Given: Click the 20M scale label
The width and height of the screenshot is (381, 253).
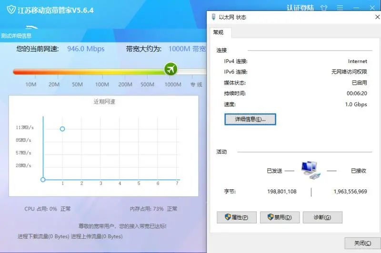Looking at the screenshot, I should pos(54,84).
